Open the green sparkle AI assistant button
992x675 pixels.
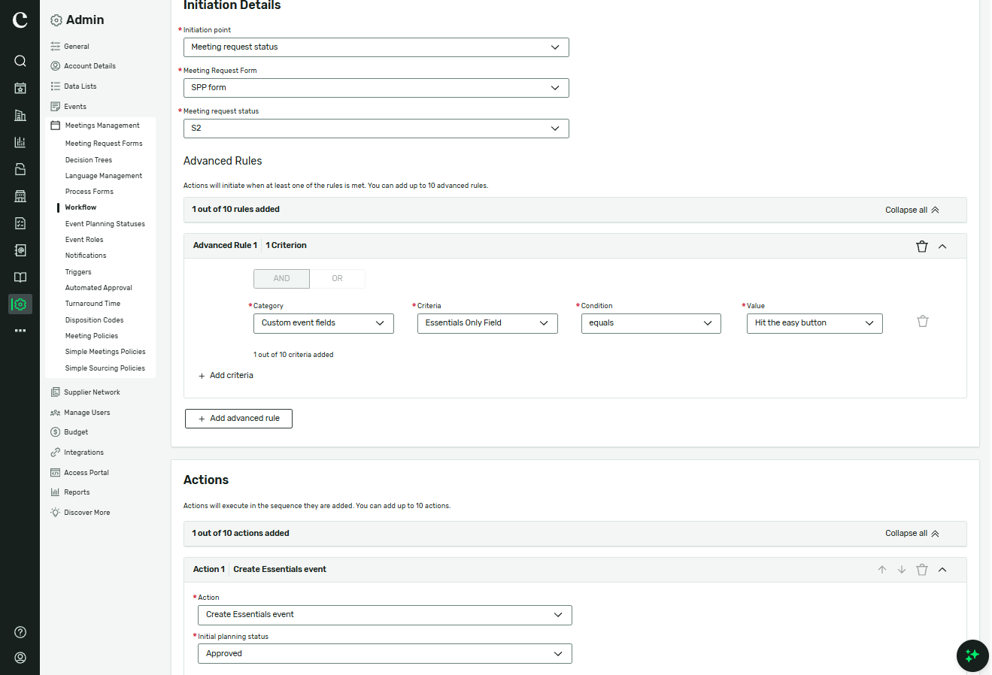pyautogui.click(x=972, y=655)
